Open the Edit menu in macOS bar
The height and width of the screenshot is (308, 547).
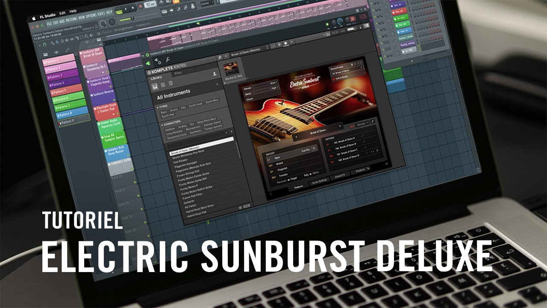62,13
